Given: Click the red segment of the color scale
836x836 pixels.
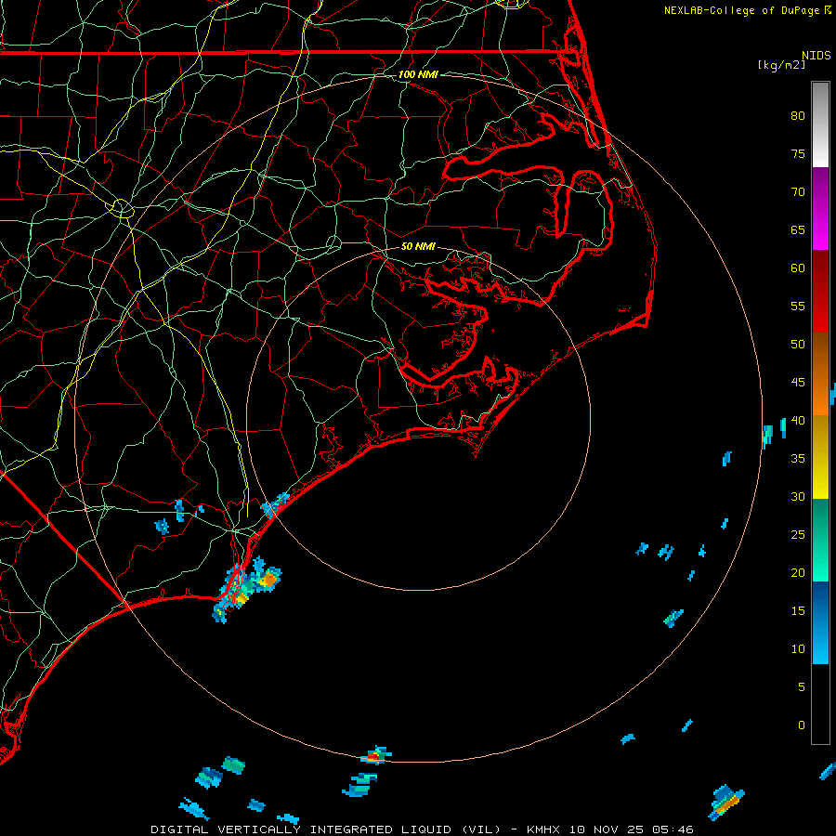Looking at the screenshot, I should point(820,292).
